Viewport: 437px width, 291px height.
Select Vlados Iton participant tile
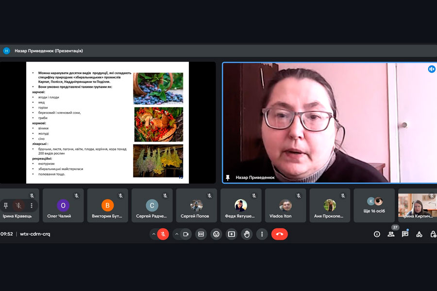pos(286,205)
